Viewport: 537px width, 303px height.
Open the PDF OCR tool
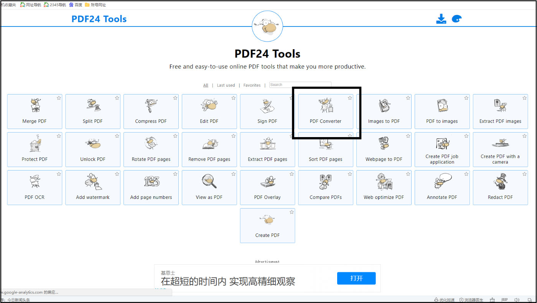point(35,187)
